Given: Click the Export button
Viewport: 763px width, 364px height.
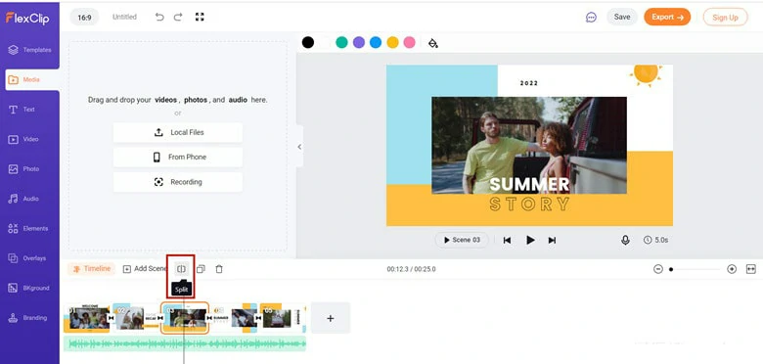Looking at the screenshot, I should (667, 17).
